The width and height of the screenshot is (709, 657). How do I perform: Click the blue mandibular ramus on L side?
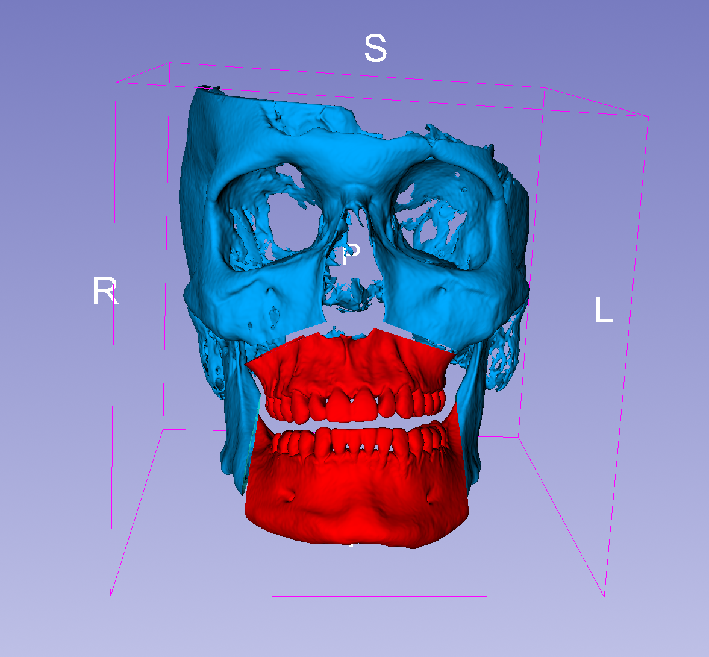471,416
